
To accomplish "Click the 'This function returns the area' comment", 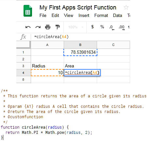I will [x=75, y=96].
